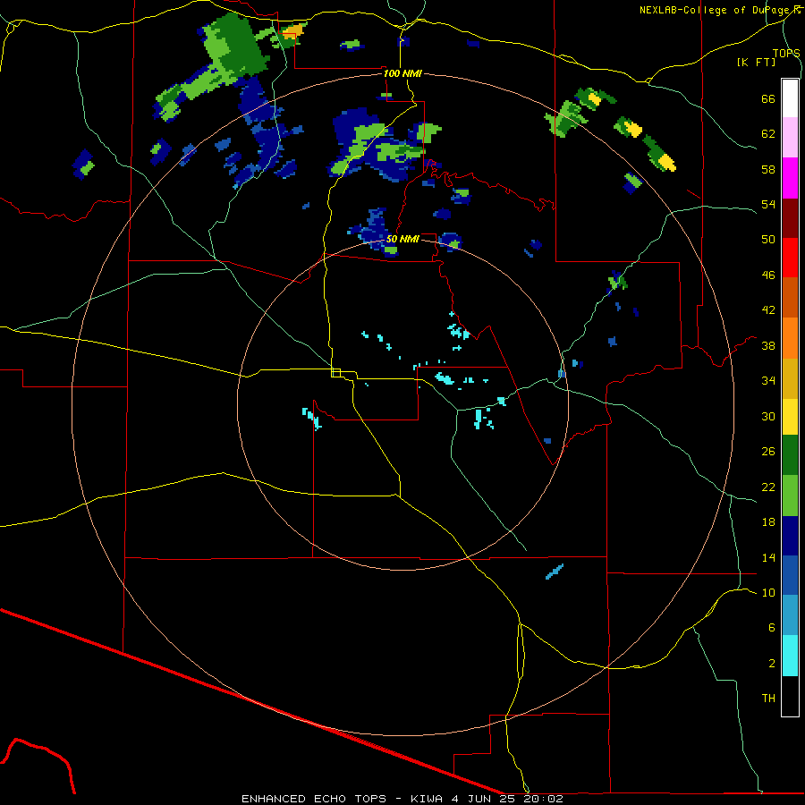The height and width of the screenshot is (805, 805).
Task: Select the dark red legend swatch
Action: tap(790, 218)
